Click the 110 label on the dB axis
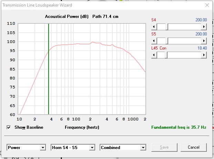214x159 pixels. [11, 23]
